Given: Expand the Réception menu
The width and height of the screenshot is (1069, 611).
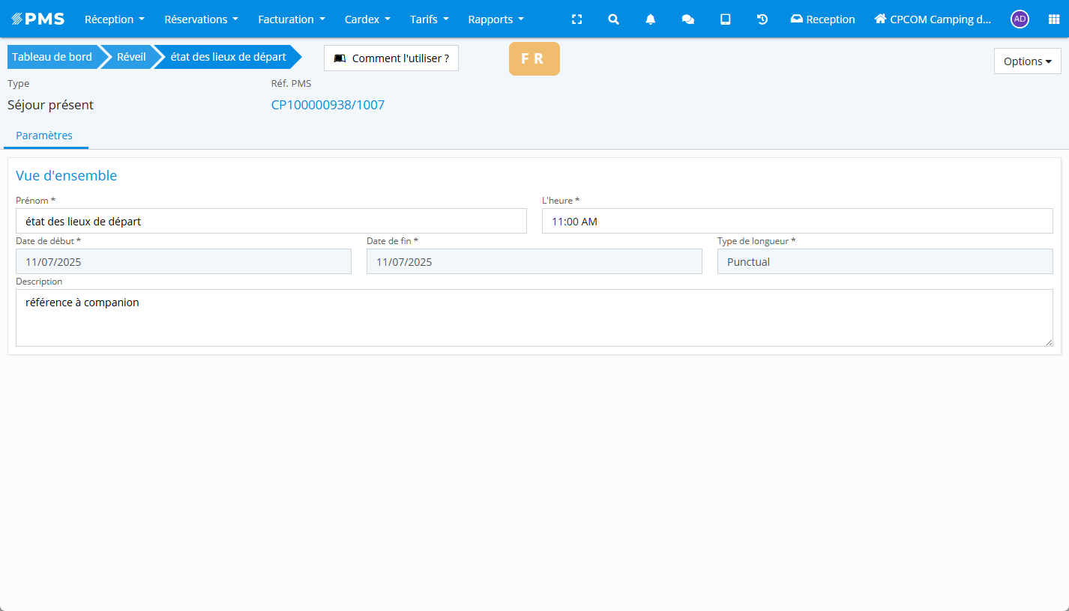Looking at the screenshot, I should pos(114,19).
